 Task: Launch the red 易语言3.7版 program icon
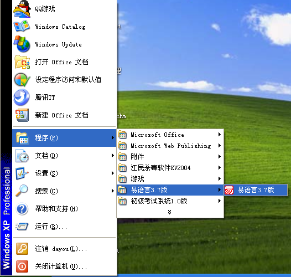(x=229, y=190)
